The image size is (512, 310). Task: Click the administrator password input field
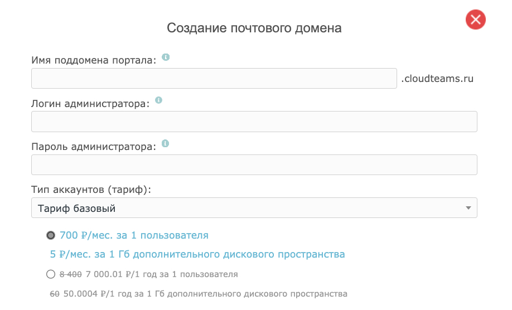pos(254,165)
